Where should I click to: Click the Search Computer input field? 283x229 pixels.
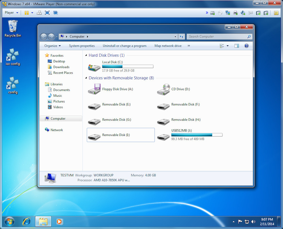click(x=218, y=36)
